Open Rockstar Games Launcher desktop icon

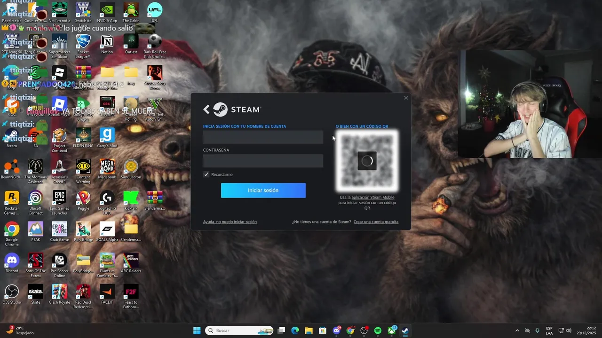[11, 203]
